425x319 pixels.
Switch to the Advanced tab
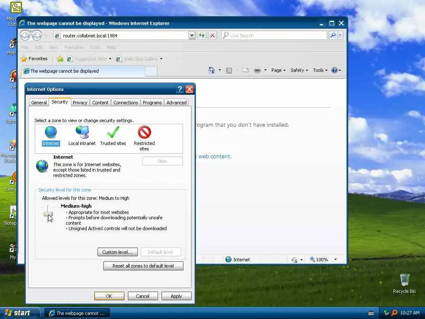[x=176, y=103]
